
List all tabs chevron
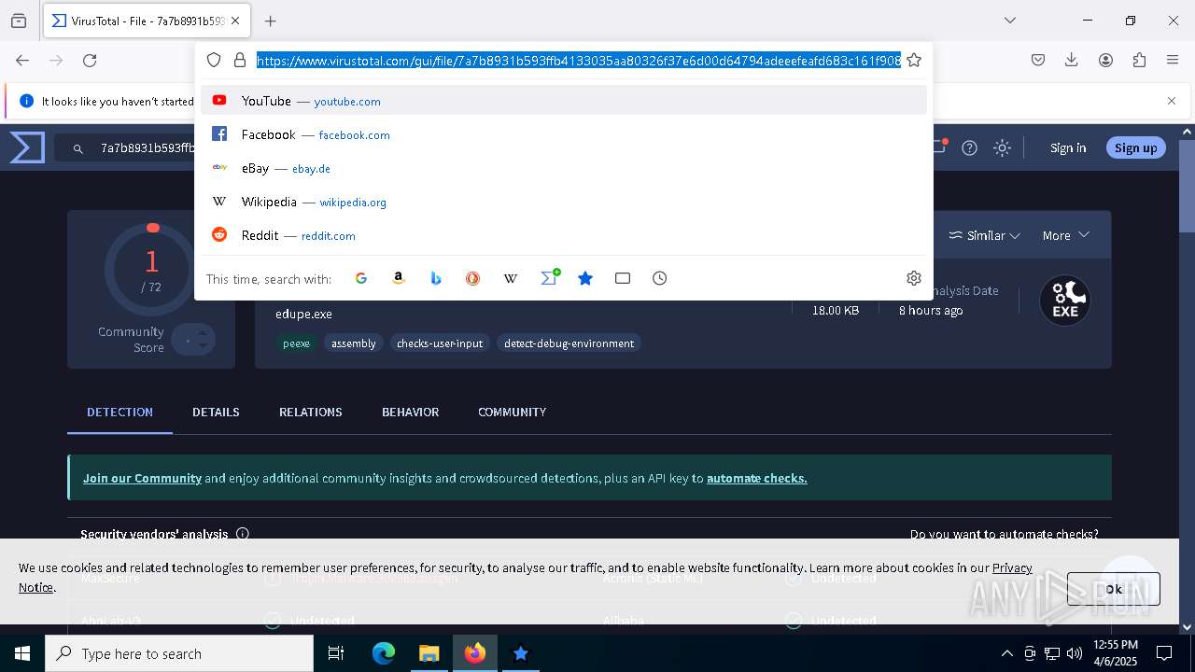click(x=1010, y=21)
